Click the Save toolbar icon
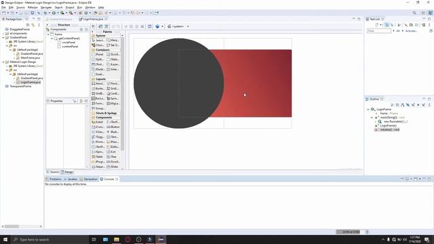Screen dimensions: 434x244 (x=21, y=13)
